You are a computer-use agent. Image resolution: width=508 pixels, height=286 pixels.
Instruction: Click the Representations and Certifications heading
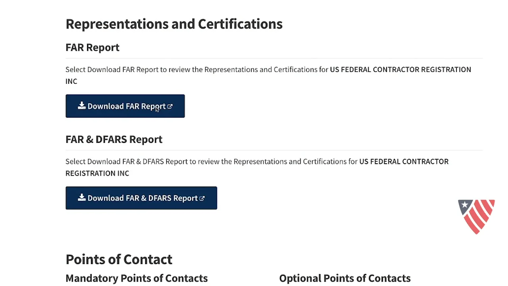(174, 24)
